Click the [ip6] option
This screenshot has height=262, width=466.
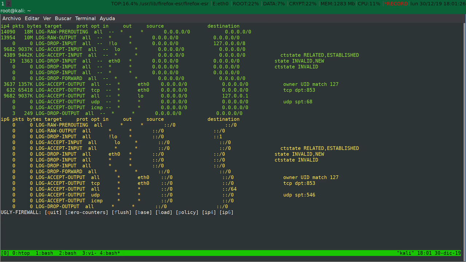[x=226, y=212]
